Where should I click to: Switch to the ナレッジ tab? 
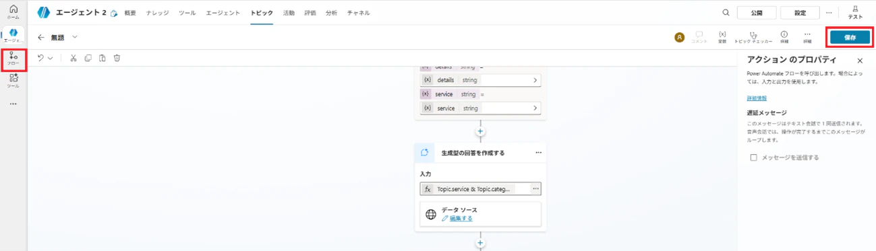pyautogui.click(x=157, y=13)
